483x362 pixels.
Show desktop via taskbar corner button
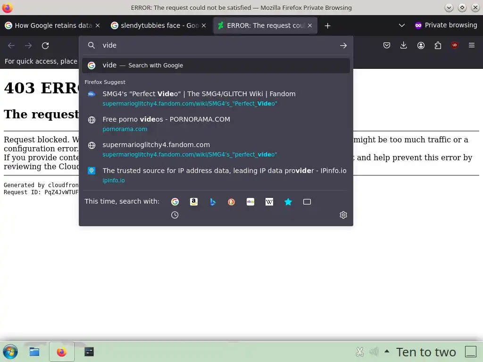tap(471, 352)
